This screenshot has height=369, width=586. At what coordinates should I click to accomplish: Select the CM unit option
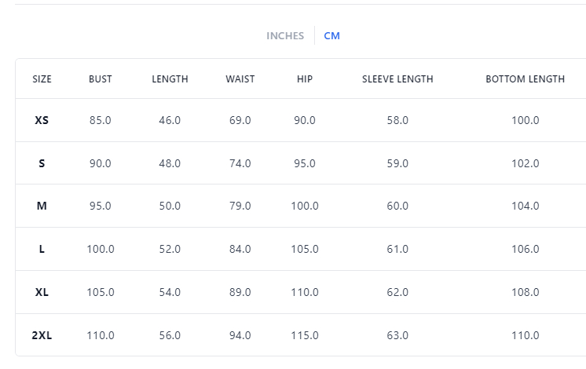pyautogui.click(x=331, y=36)
